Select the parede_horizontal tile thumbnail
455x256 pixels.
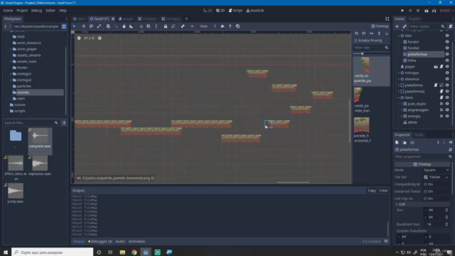point(362,125)
